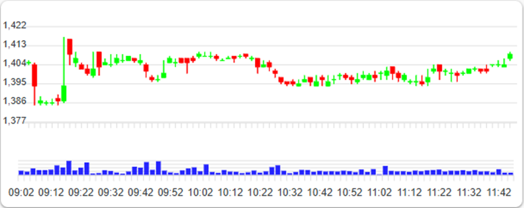
Task: Select the 1,413 price level label
Action: (14, 45)
